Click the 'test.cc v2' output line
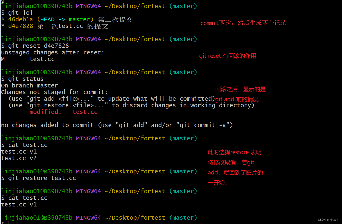The height and width of the screenshot is (224, 342). point(19,158)
